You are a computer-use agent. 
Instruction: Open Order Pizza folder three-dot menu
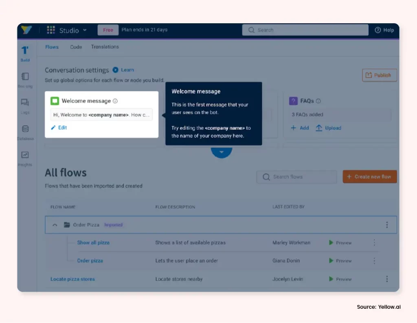point(387,225)
